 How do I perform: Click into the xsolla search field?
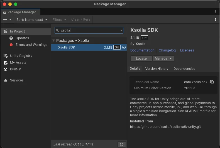[89, 30]
